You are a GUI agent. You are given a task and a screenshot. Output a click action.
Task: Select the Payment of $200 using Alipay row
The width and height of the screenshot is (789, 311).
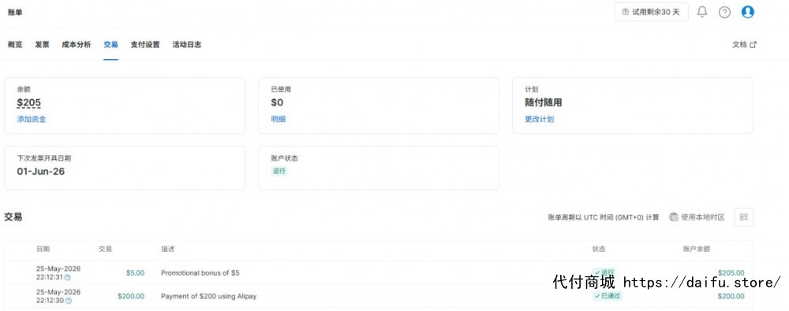(x=379, y=296)
